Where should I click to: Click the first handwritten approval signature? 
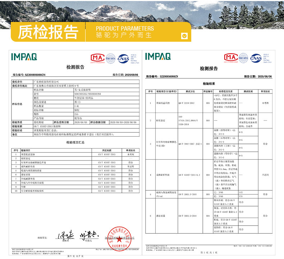click(x=66, y=236)
